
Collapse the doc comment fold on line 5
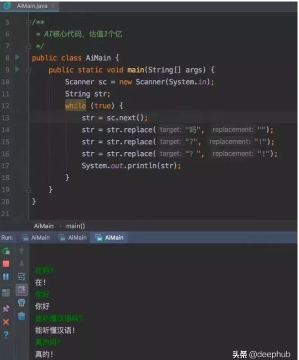coord(29,22)
